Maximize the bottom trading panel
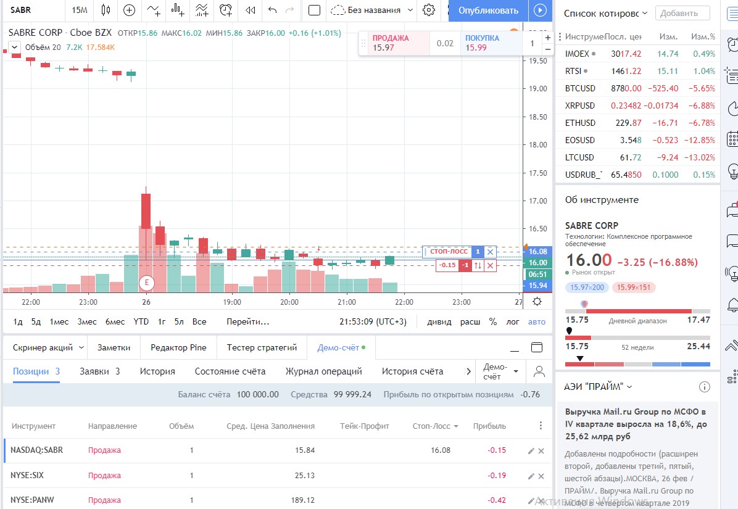The width and height of the screenshot is (738, 509). [537, 347]
